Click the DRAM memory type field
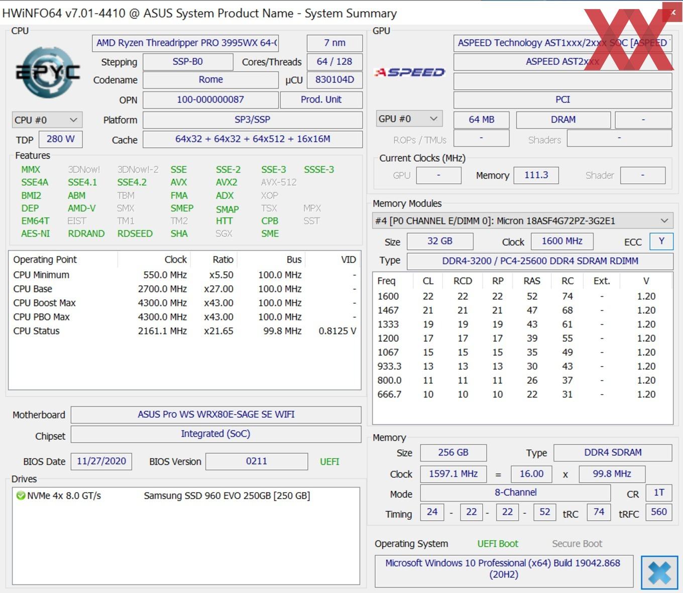 tap(563, 120)
